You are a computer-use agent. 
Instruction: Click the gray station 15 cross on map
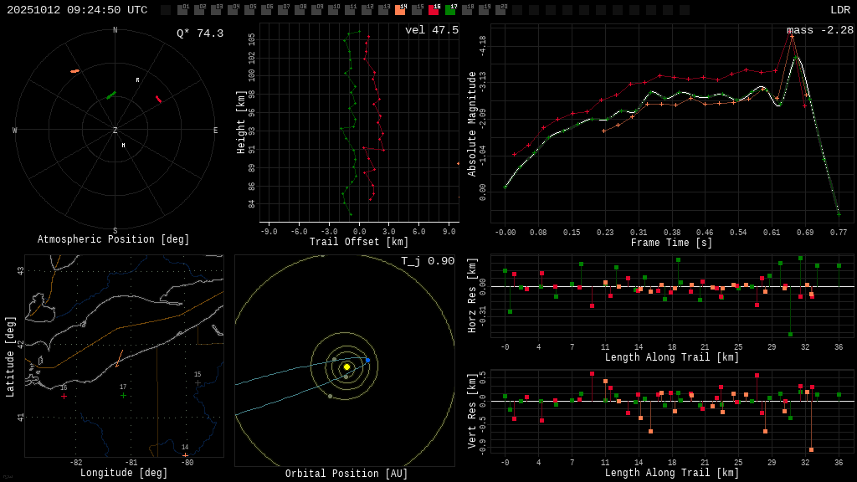[x=198, y=382]
